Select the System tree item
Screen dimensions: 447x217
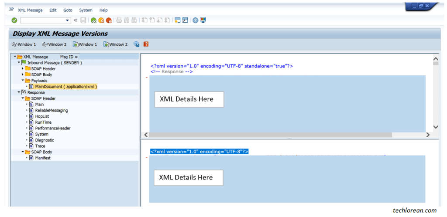pyautogui.click(x=41, y=134)
